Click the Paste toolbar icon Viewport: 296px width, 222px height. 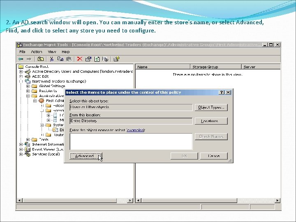coord(69,59)
